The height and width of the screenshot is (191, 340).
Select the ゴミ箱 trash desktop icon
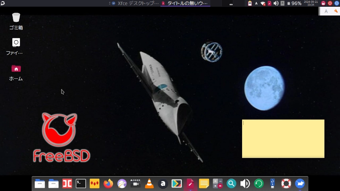click(16, 21)
